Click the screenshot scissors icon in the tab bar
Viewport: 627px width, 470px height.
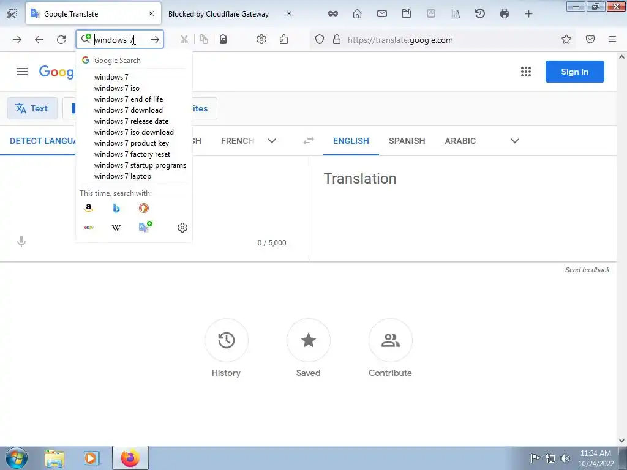coord(12,13)
